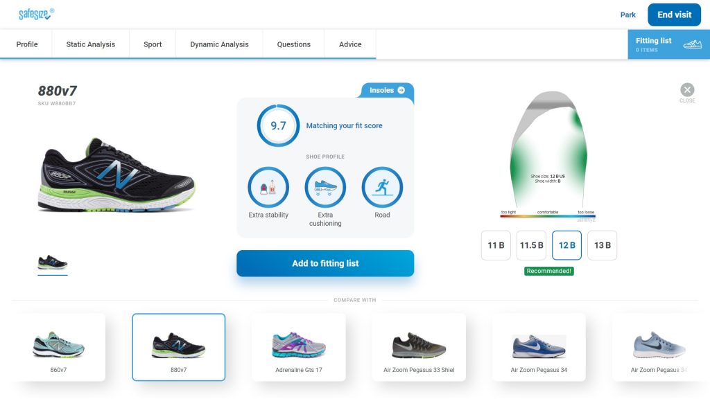Open the Static Analysis tab

click(x=91, y=44)
